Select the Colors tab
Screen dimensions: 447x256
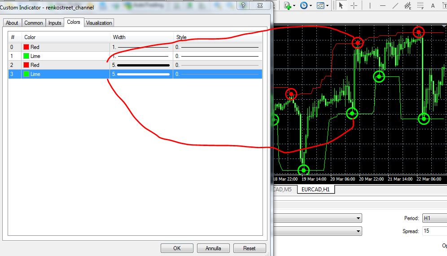pos(74,22)
